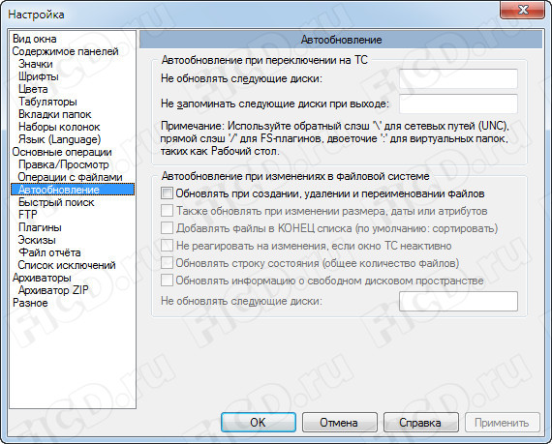Enable updating on file creation, deletion, renaming
552x444 pixels.
click(x=167, y=193)
